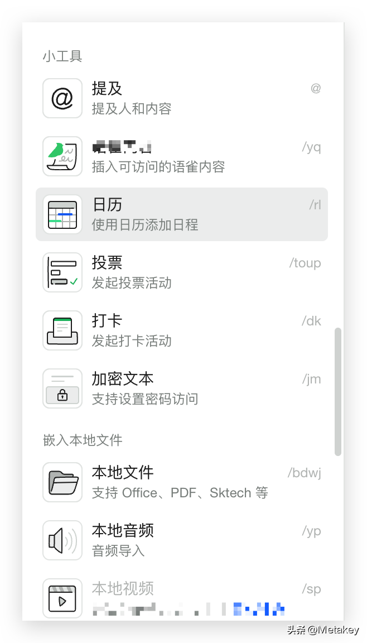Click the encrypted text lock icon

[62, 388]
